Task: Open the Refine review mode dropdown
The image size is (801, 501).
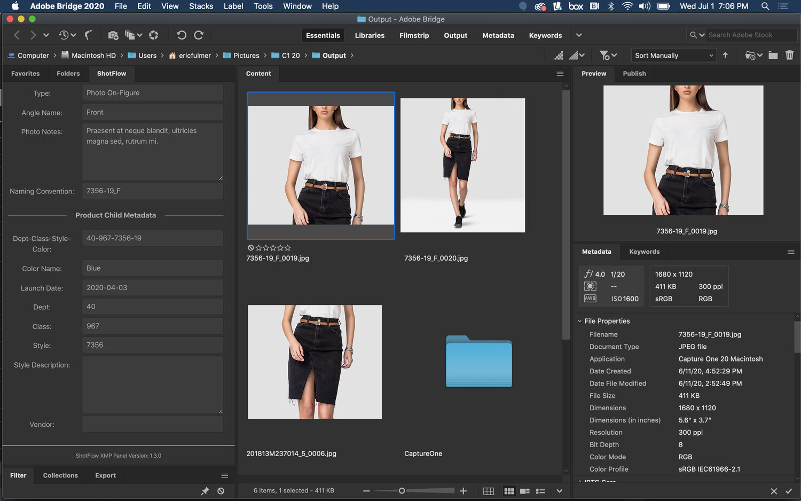Action: pos(133,35)
